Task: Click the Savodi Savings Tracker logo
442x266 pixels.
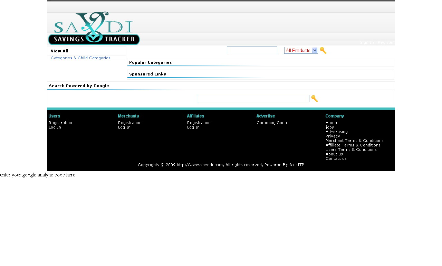Action: [x=94, y=28]
